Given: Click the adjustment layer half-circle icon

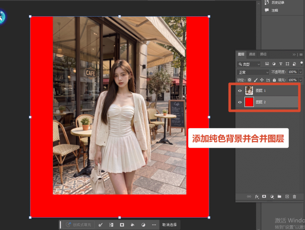Looking at the screenshot, I should pos(272,197).
